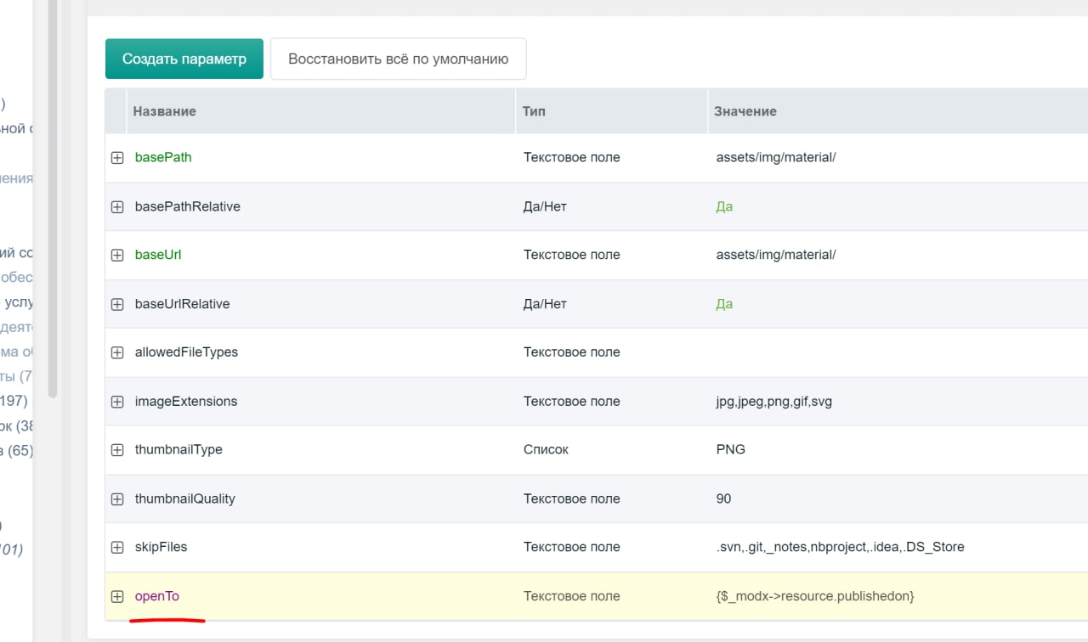Select the baseUrl parameter name
This screenshot has width=1088, height=642.
coord(158,255)
